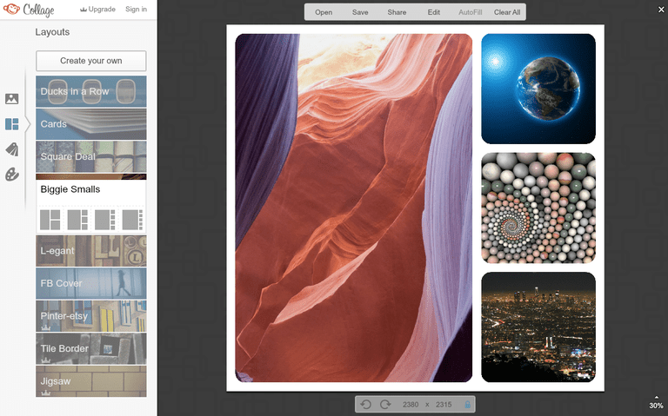Viewport: 668px width, 416px height.
Task: Click the PicMonkey Collage logo
Action: [29, 10]
